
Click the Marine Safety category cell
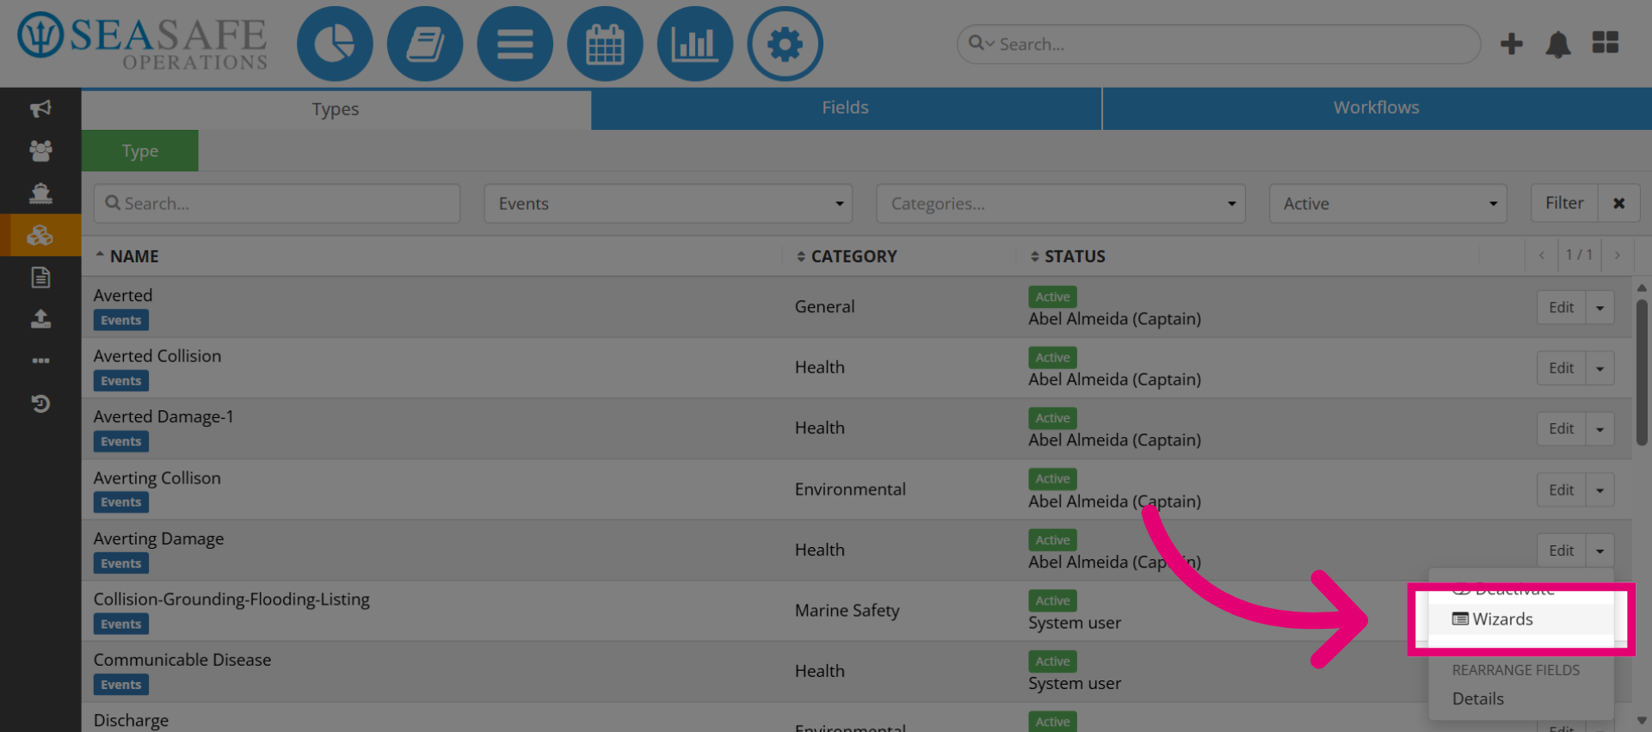[x=847, y=611]
